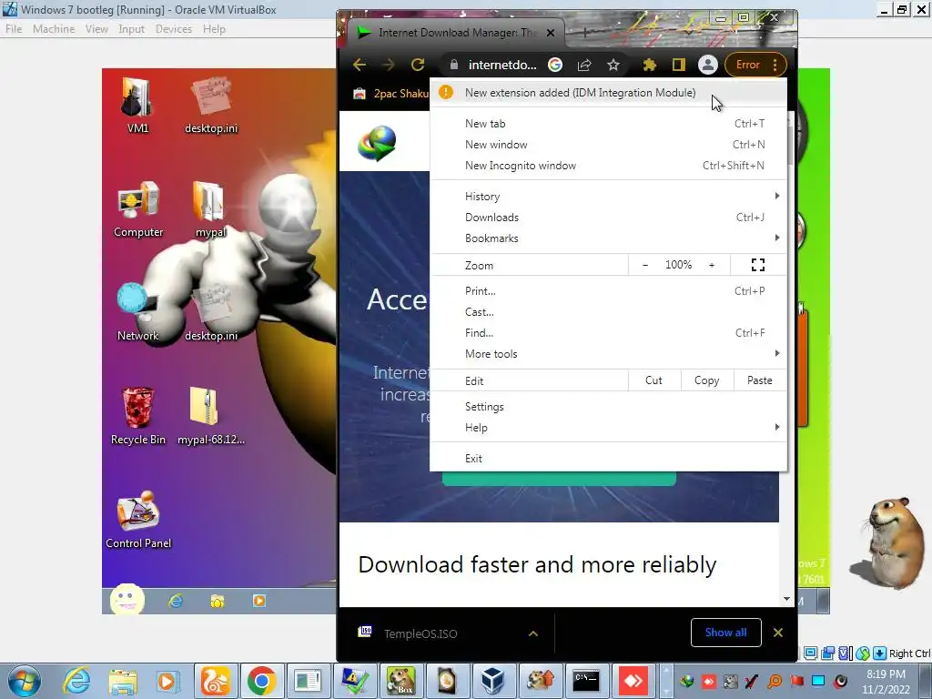The width and height of the screenshot is (932, 699).
Task: Expand TempleOS.ISO download options chevron
Action: 533,633
